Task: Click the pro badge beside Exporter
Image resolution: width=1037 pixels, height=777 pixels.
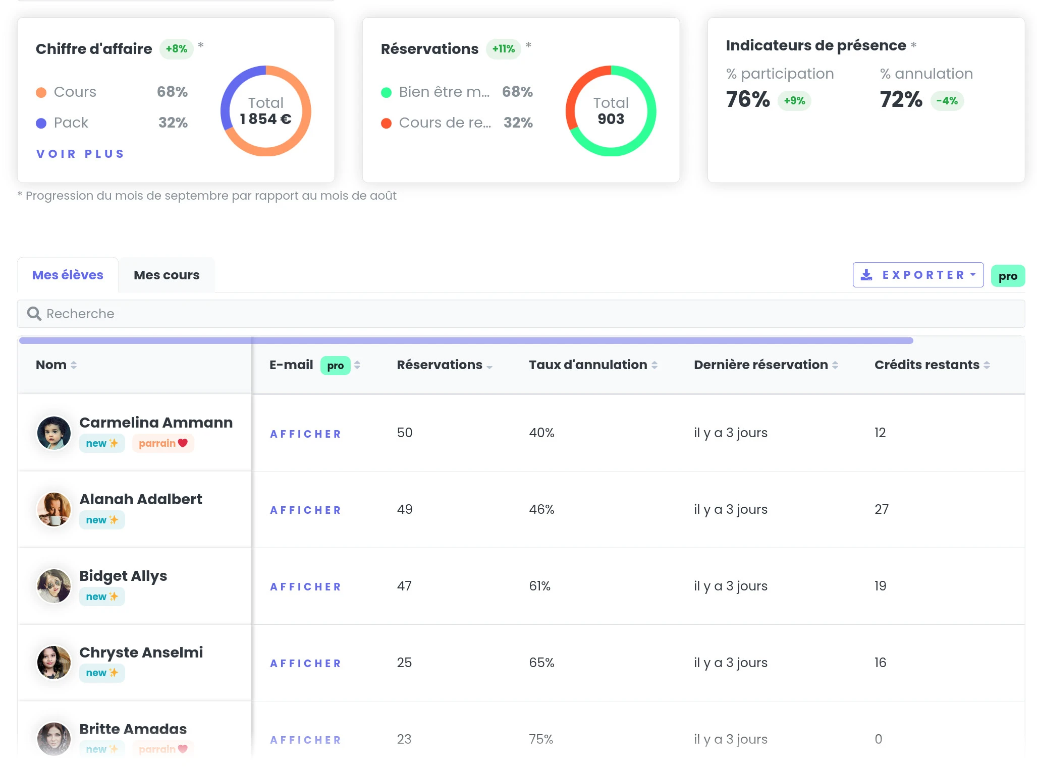Action: click(x=1008, y=276)
